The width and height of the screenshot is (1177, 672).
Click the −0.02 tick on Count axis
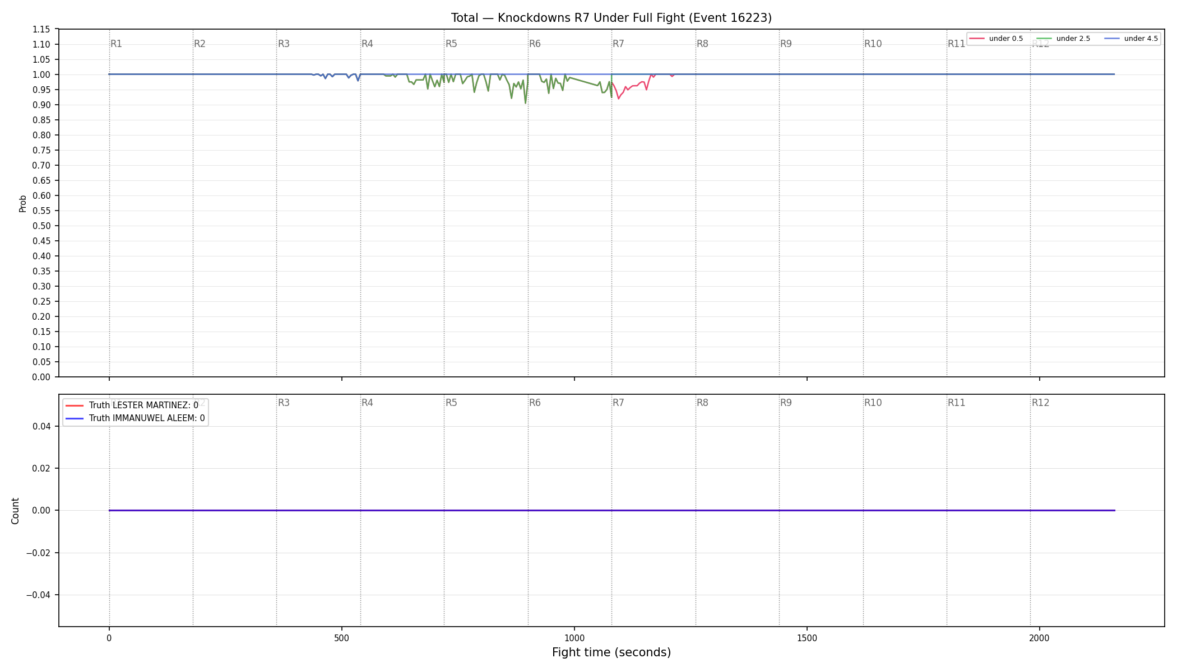click(x=38, y=553)
